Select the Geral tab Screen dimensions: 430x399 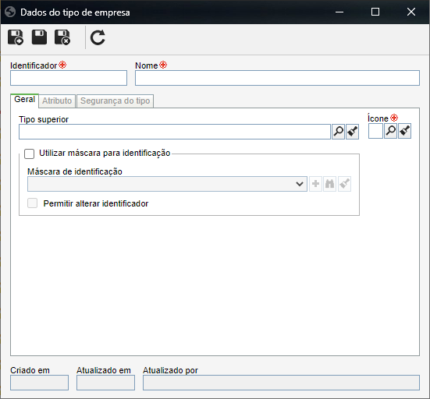24,100
